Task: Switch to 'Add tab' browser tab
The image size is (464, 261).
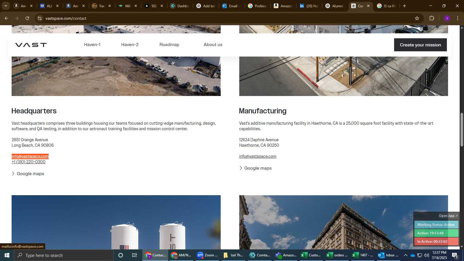Action: tap(206, 6)
